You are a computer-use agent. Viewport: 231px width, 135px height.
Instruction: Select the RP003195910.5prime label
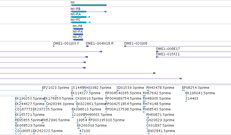[x=106, y=120]
